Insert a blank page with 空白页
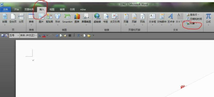Screen dimensions: 214x97 pyautogui.click(x=13, y=18)
